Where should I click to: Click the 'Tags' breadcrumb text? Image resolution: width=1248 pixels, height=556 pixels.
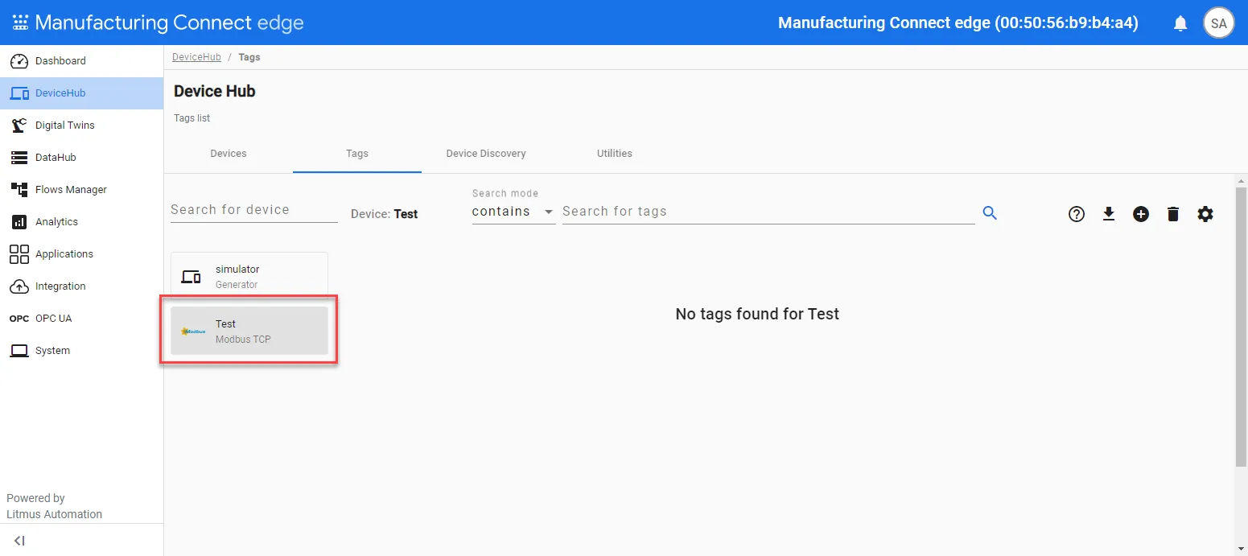(249, 57)
